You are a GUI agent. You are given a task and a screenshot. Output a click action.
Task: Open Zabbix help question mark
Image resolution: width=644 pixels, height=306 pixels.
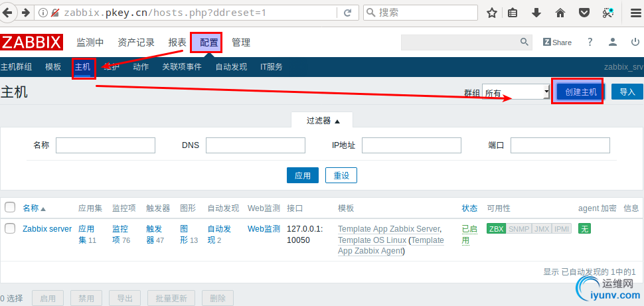pos(590,42)
